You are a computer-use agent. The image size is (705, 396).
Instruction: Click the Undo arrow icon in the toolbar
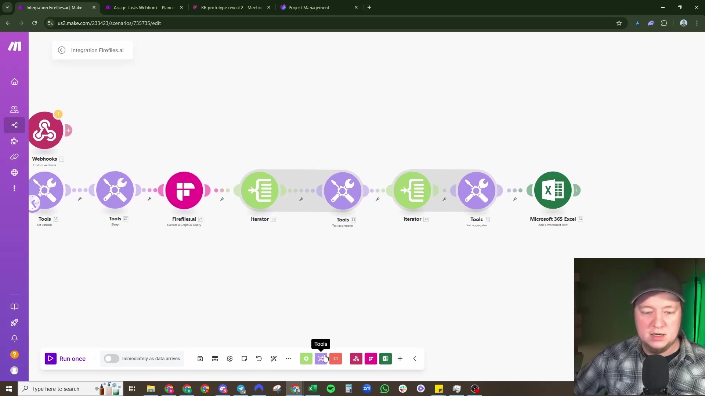(259, 359)
